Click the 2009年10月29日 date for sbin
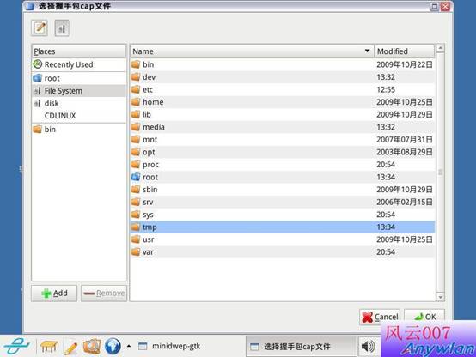 [405, 190]
